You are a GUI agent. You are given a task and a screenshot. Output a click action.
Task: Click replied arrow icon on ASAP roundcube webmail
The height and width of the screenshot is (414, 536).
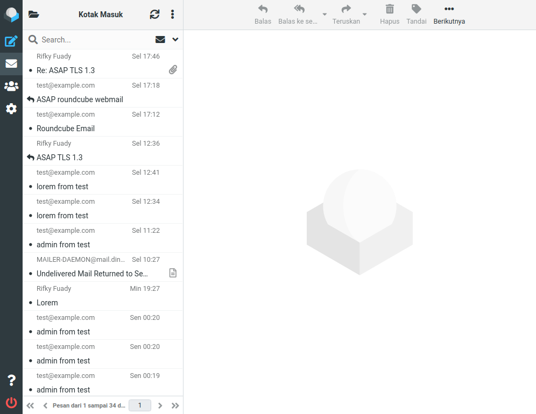pyautogui.click(x=31, y=99)
